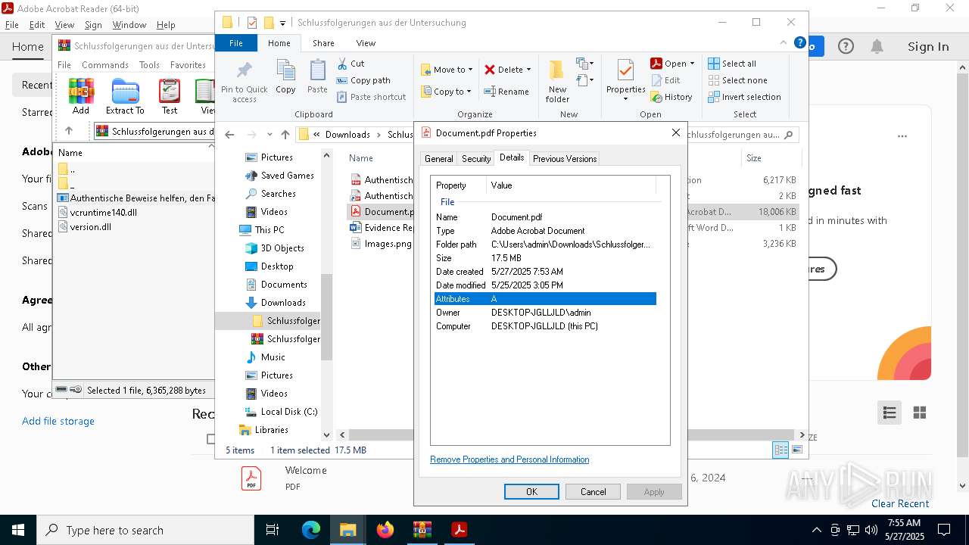
Task: Click WinRAR Add archive icon
Action: (x=81, y=90)
